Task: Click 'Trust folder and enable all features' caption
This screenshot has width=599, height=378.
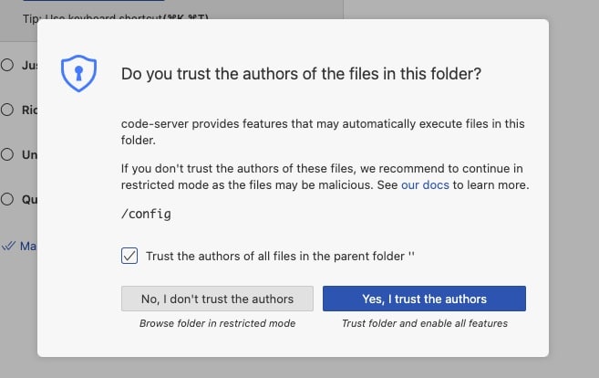Action: [x=425, y=323]
